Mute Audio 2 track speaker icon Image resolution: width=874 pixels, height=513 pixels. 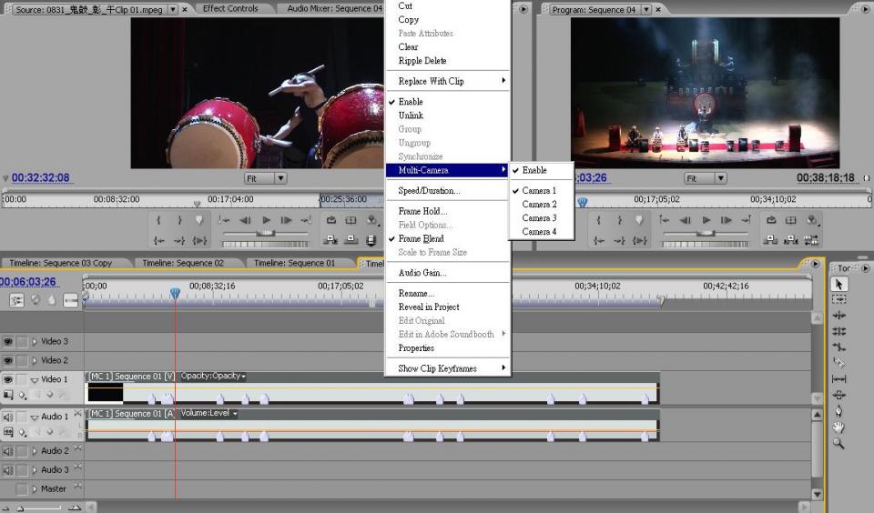pos(8,451)
